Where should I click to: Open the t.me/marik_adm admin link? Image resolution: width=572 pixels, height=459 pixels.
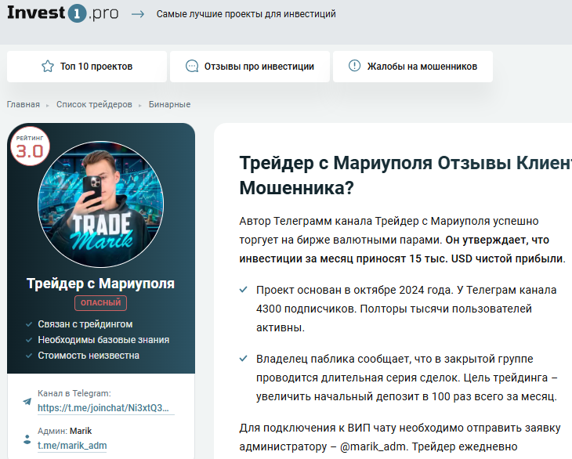click(72, 446)
